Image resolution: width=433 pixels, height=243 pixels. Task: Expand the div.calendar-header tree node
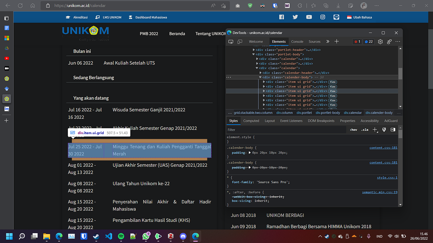260,72
